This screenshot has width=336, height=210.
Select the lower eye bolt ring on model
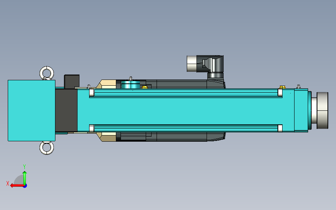coord(47,148)
